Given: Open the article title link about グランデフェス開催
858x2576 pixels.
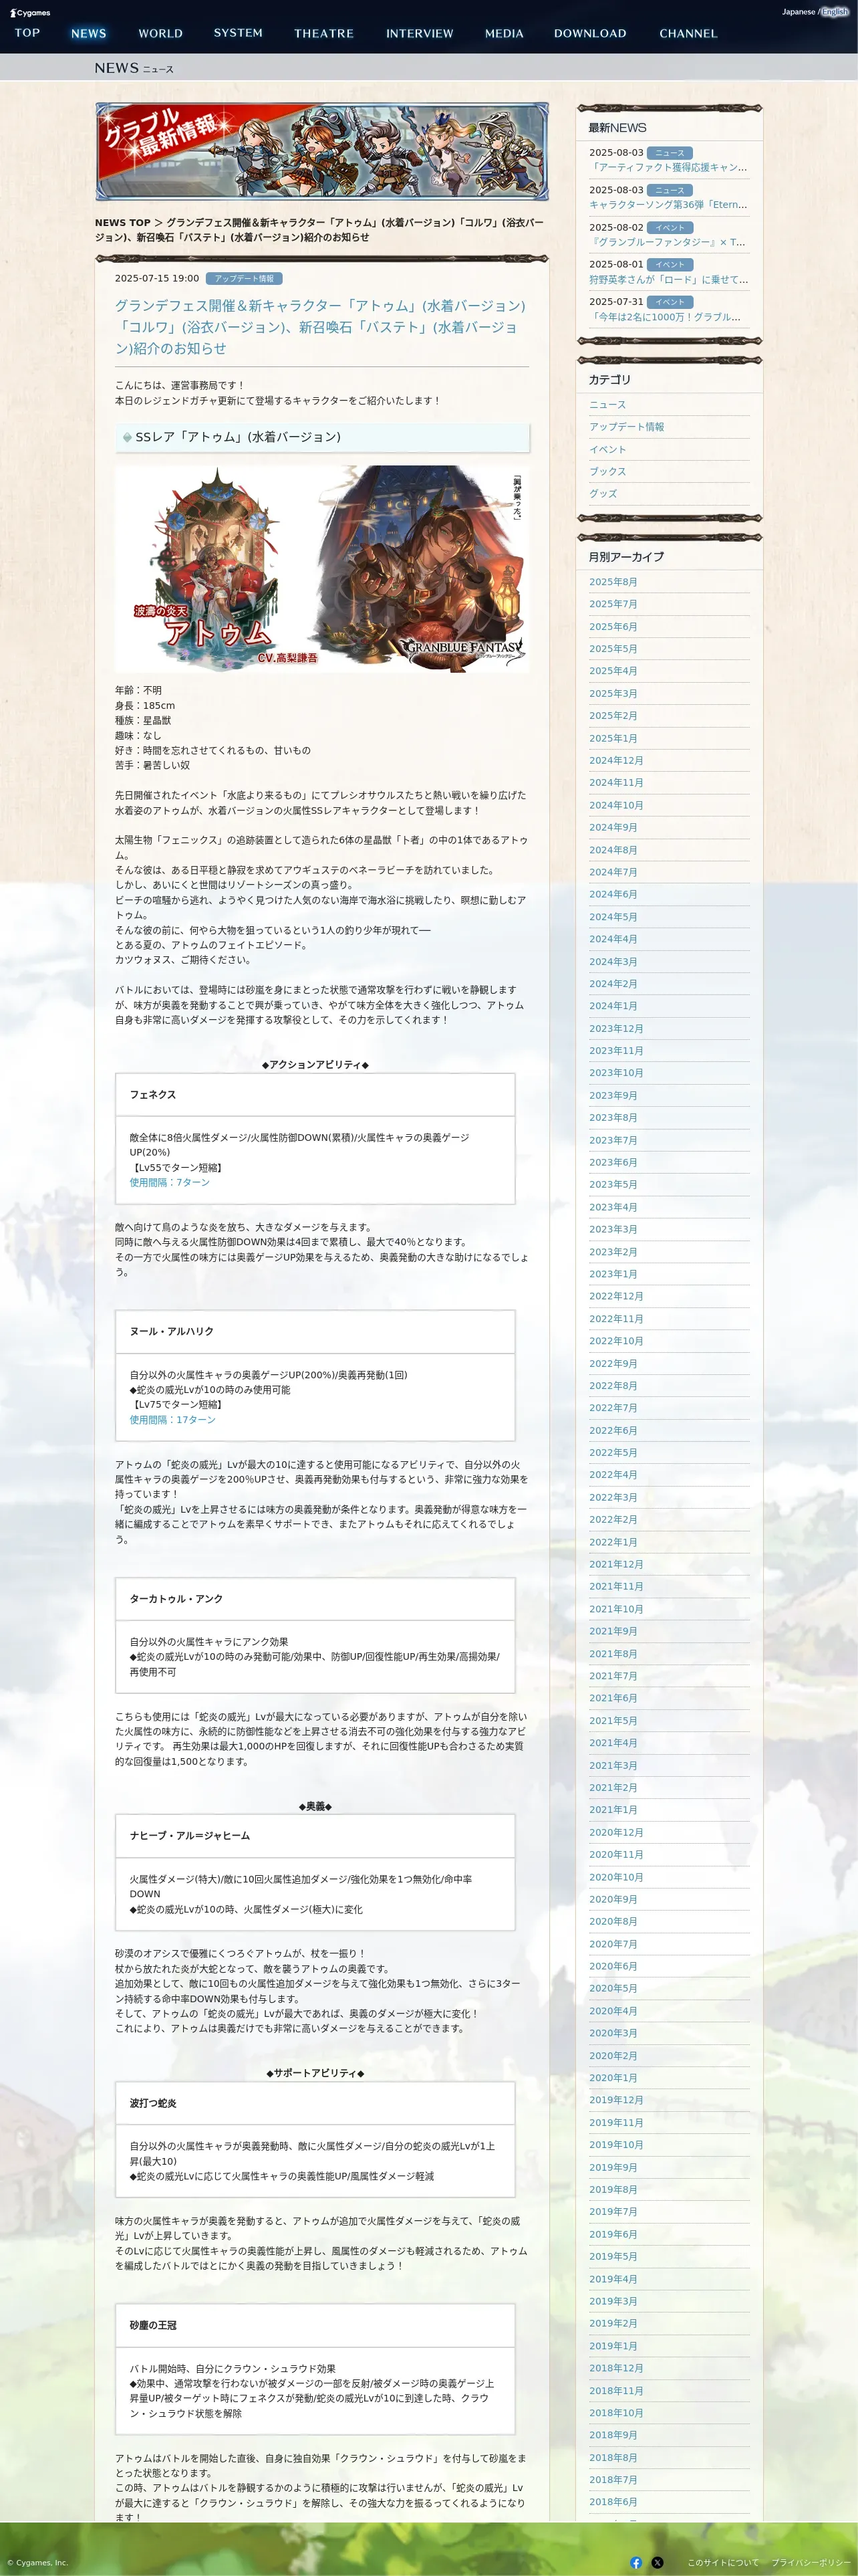Looking at the screenshot, I should pyautogui.click(x=319, y=327).
